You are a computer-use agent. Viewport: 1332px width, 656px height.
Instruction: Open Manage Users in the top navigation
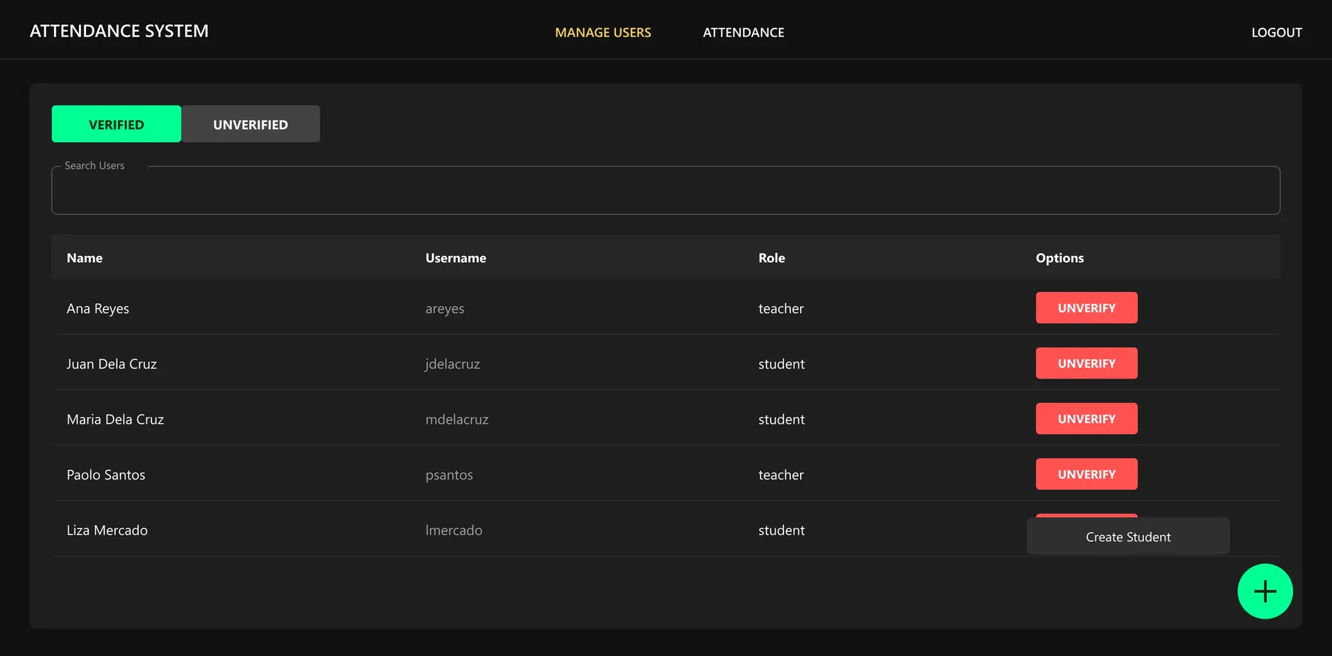click(x=603, y=33)
